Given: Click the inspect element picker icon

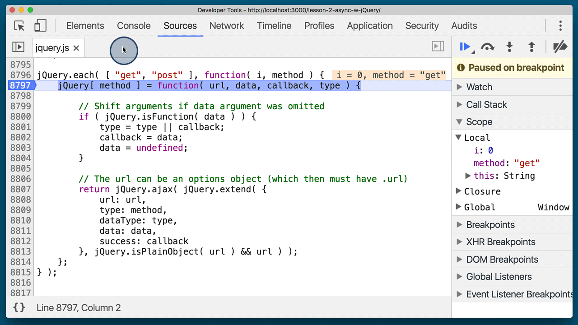Looking at the screenshot, I should point(19,26).
